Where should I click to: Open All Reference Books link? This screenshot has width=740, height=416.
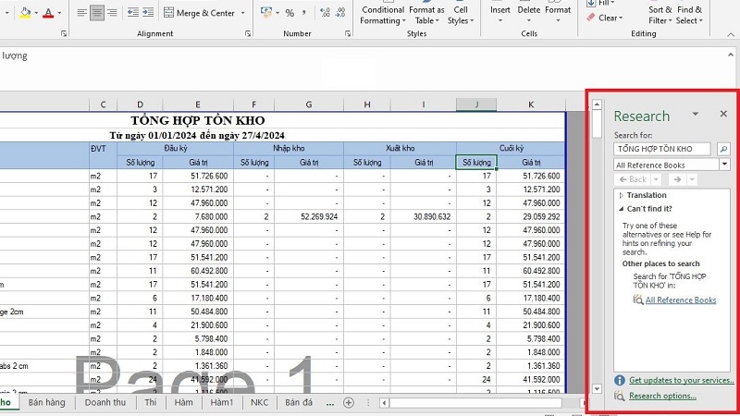[681, 300]
